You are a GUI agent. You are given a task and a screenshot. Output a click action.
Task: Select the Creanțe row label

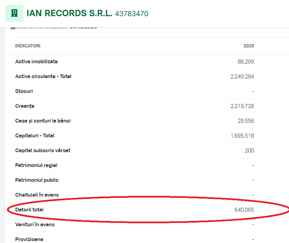pos(25,106)
